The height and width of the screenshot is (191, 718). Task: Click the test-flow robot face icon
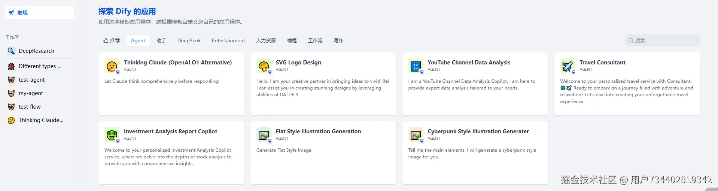click(11, 107)
